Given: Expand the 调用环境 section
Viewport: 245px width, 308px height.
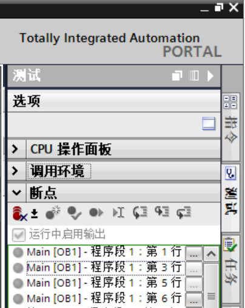Looking at the screenshot, I should tap(15, 171).
